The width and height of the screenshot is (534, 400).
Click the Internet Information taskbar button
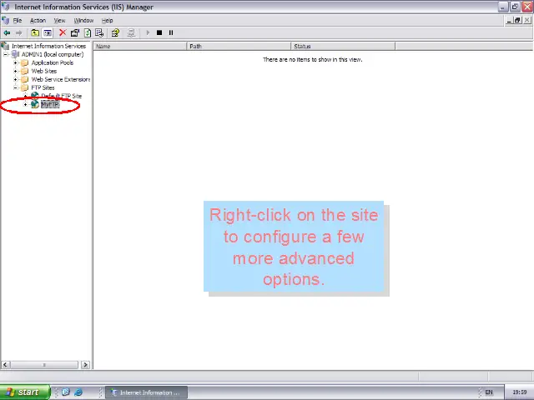[x=147, y=392]
